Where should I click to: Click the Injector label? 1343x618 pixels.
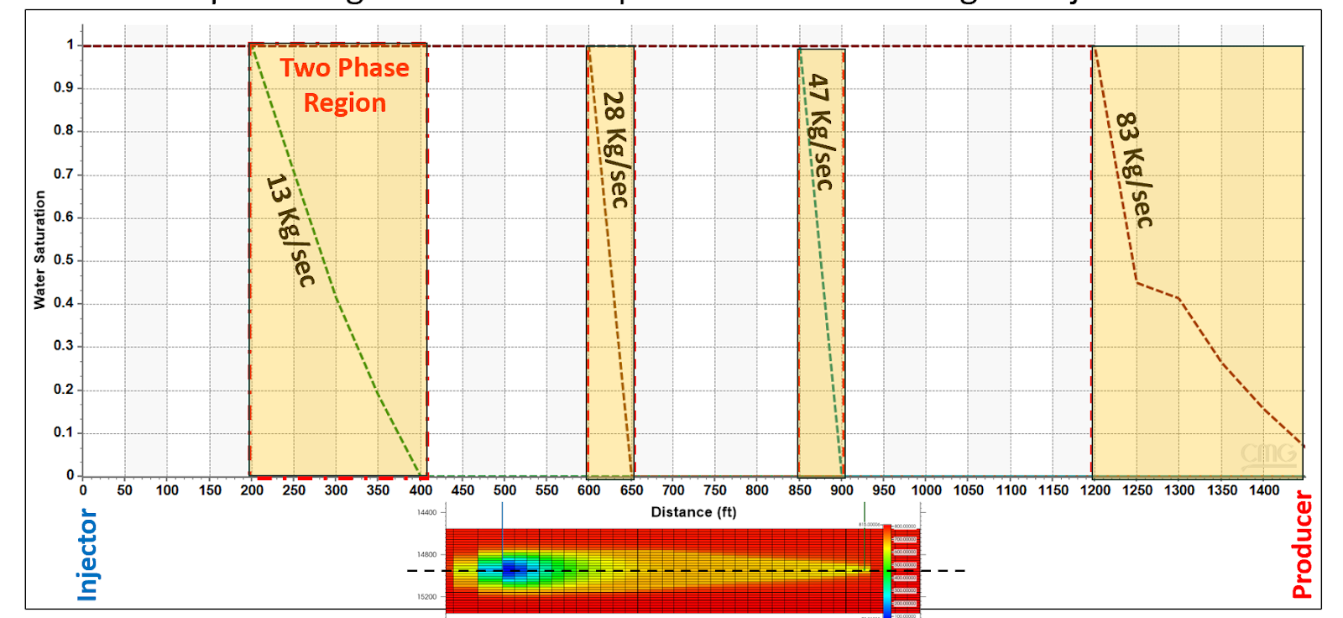(87, 554)
